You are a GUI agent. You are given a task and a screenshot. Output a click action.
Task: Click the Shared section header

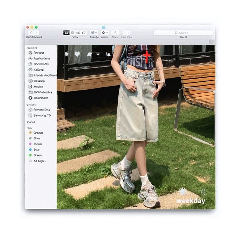coord(31,122)
